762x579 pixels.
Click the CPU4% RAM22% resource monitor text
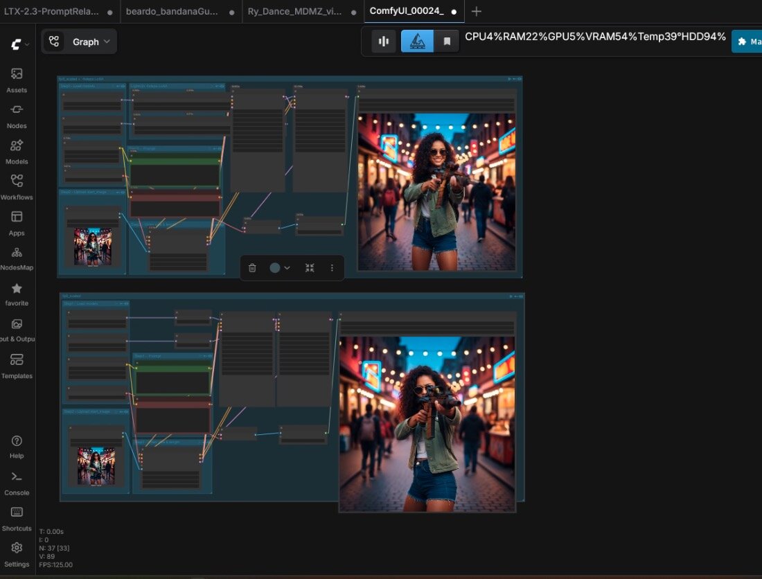(x=595, y=37)
